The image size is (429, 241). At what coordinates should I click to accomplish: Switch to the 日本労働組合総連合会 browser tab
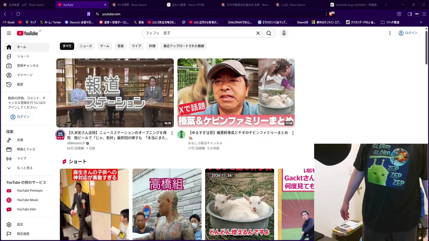(x=245, y=5)
